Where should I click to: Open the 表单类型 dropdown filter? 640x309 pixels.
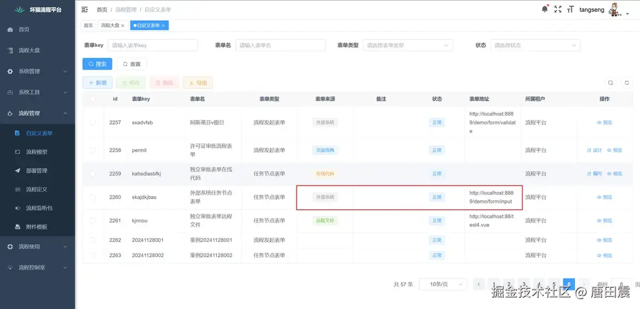pos(408,45)
